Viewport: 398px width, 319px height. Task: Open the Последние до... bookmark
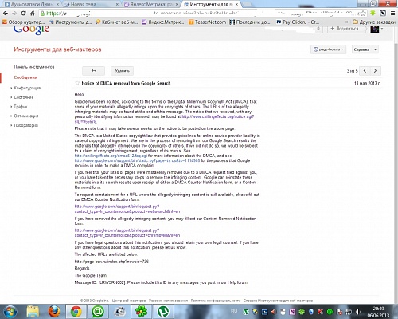(x=250, y=22)
